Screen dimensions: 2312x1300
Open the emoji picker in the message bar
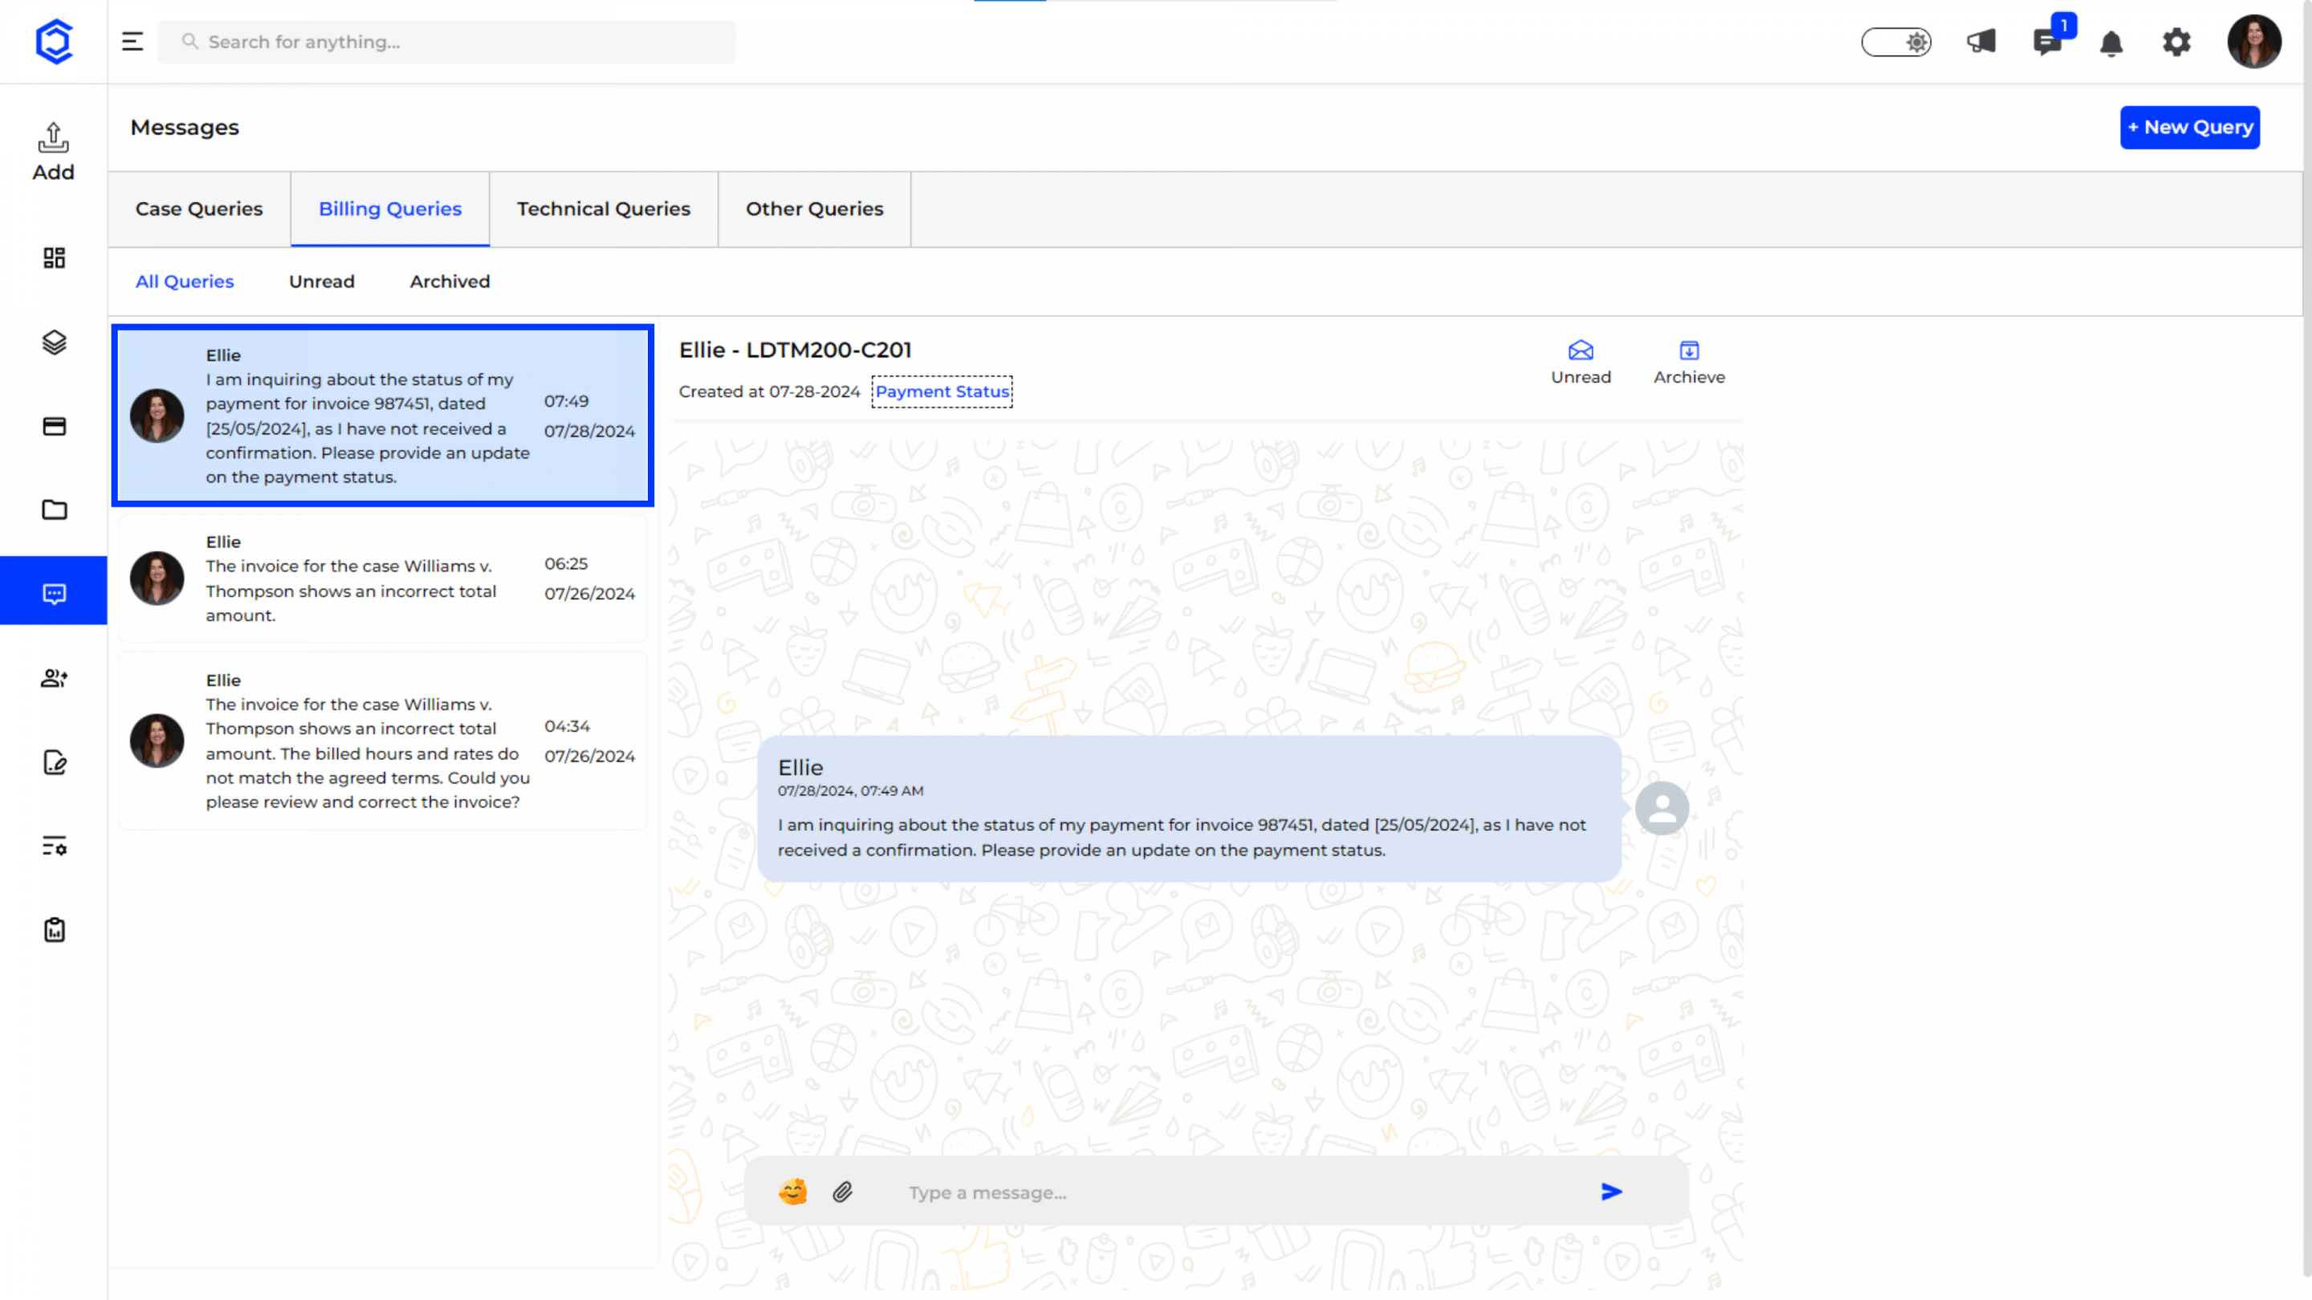click(x=792, y=1192)
